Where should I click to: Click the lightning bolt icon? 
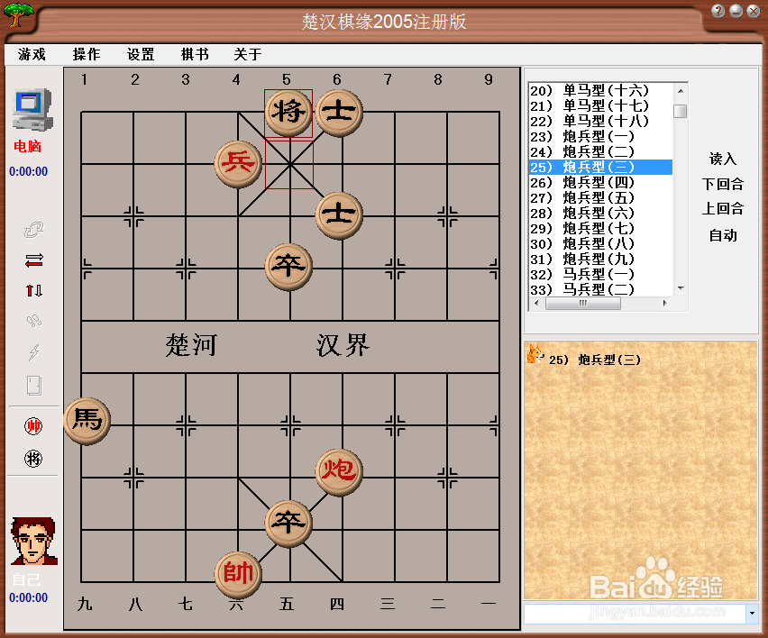click(x=33, y=351)
